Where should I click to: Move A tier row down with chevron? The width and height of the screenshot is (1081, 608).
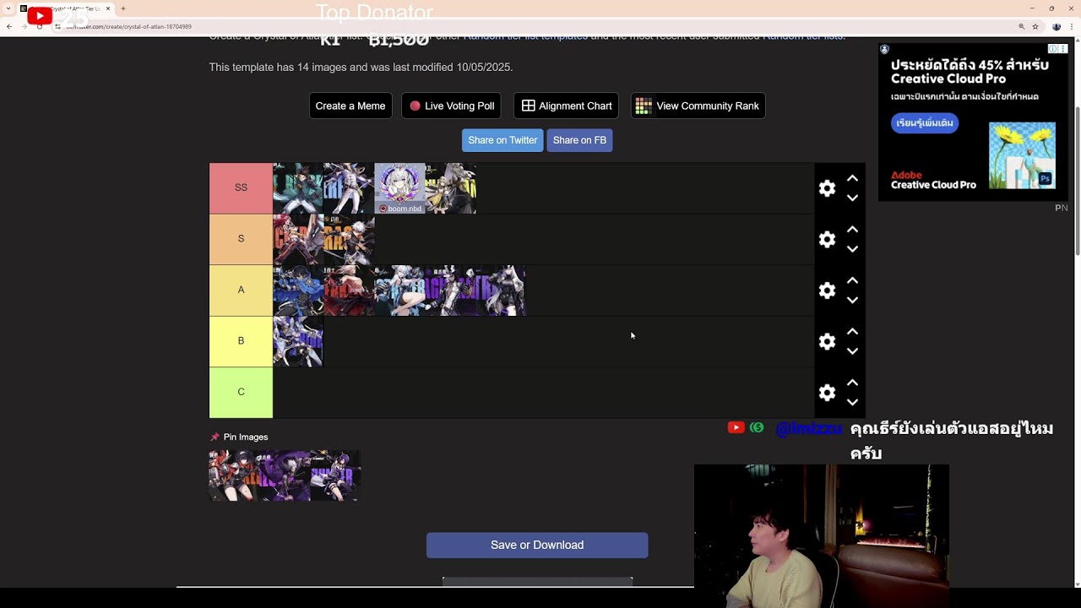[x=852, y=300]
